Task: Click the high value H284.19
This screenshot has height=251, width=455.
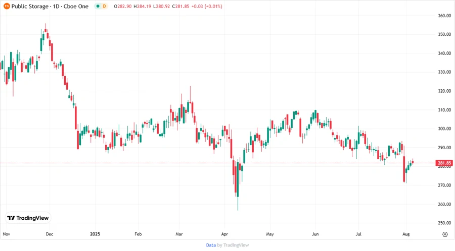Action: (142, 6)
